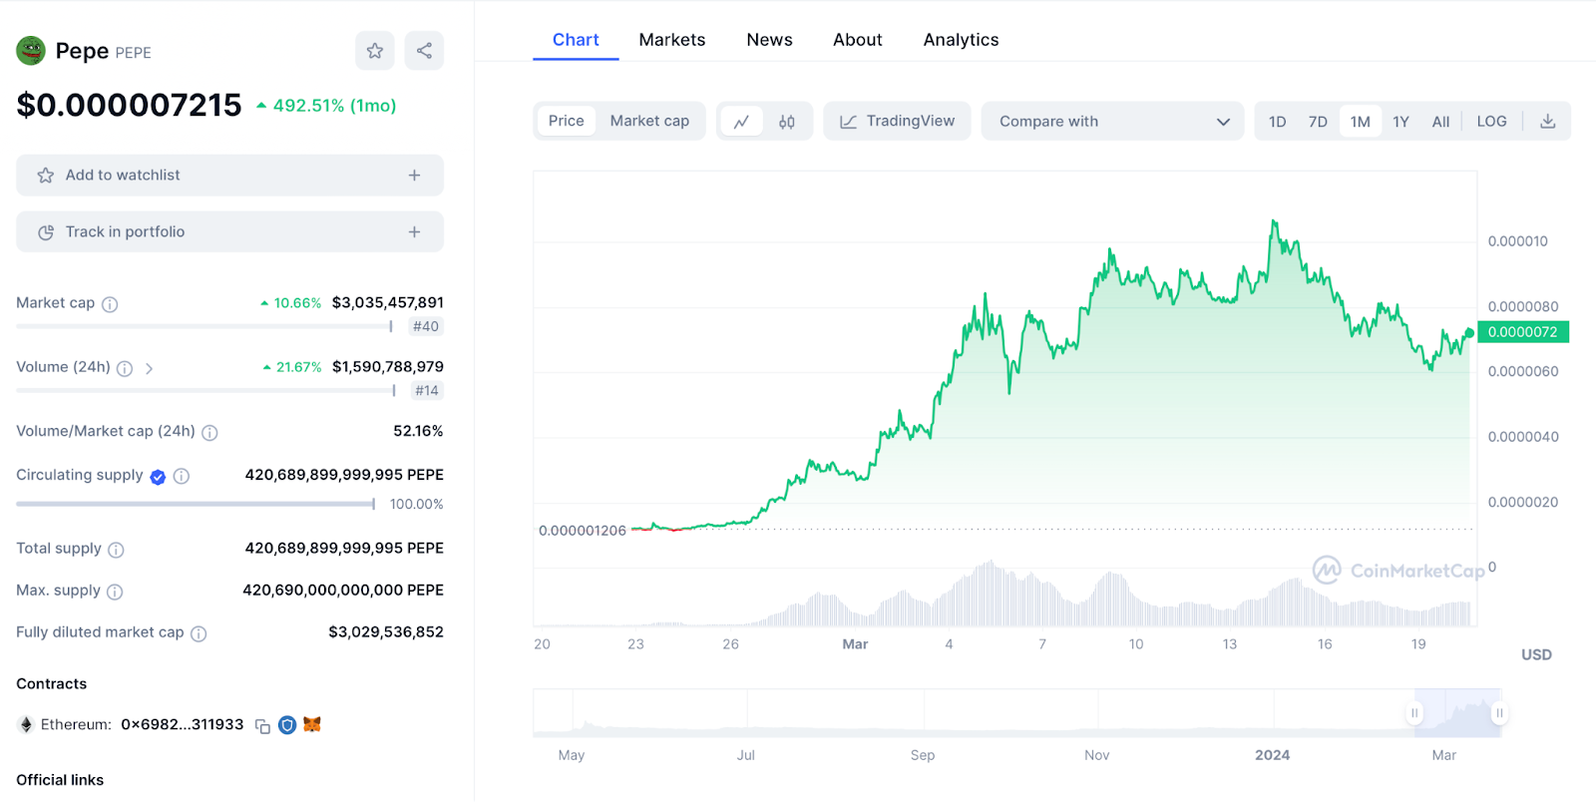Click the 420,690,000,000,000 PEPE max supply
This screenshot has height=802, width=1596.
(x=343, y=590)
